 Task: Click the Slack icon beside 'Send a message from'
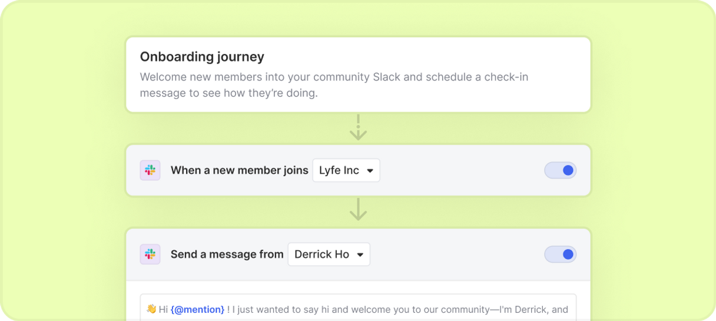150,254
